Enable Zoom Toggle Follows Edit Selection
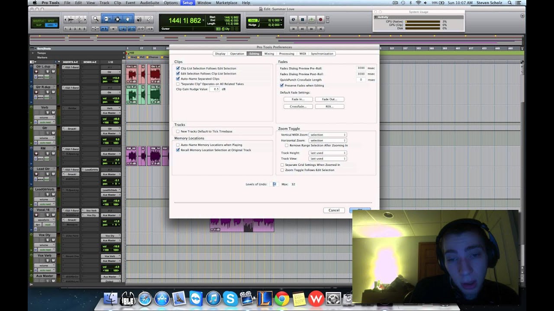554x311 pixels. [282, 170]
